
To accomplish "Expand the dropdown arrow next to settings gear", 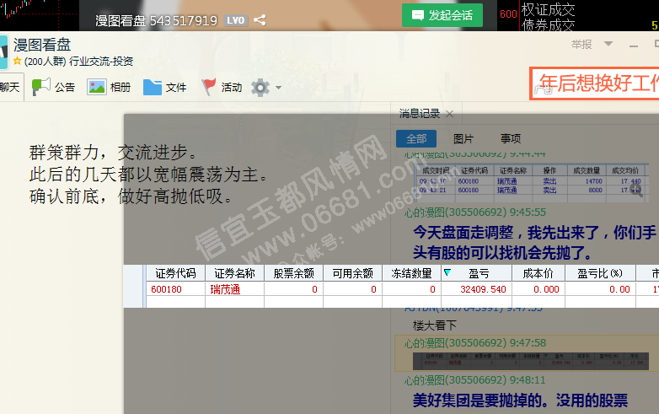I will coord(278,88).
